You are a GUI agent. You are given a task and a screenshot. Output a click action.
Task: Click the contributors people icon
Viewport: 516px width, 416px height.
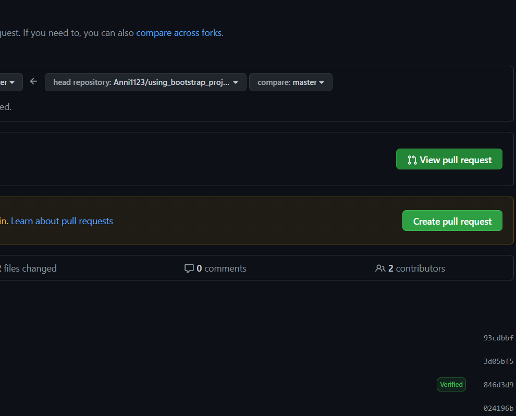(x=380, y=268)
